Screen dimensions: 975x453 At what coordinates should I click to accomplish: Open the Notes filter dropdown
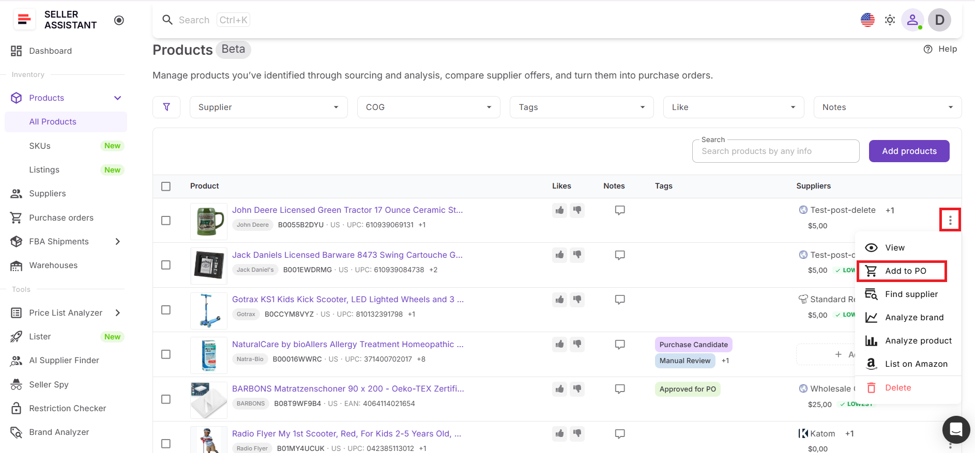(888, 107)
